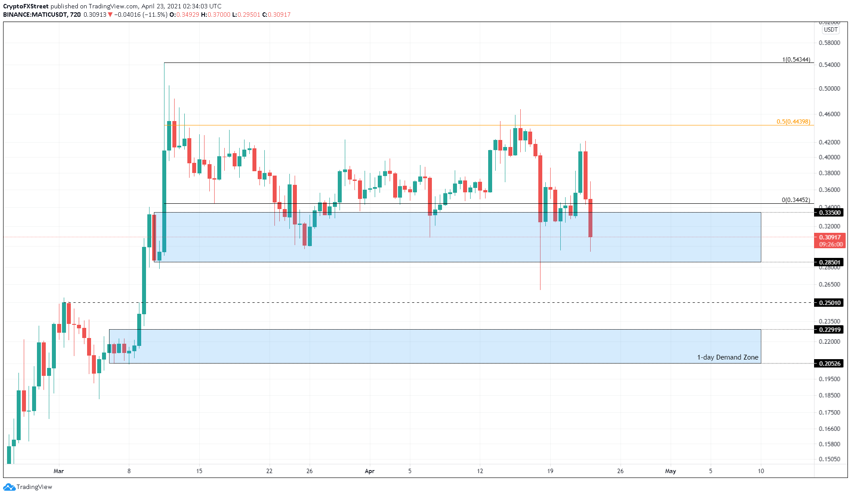Click the Apr date label on time axis
Image resolution: width=851 pixels, height=496 pixels.
click(369, 471)
